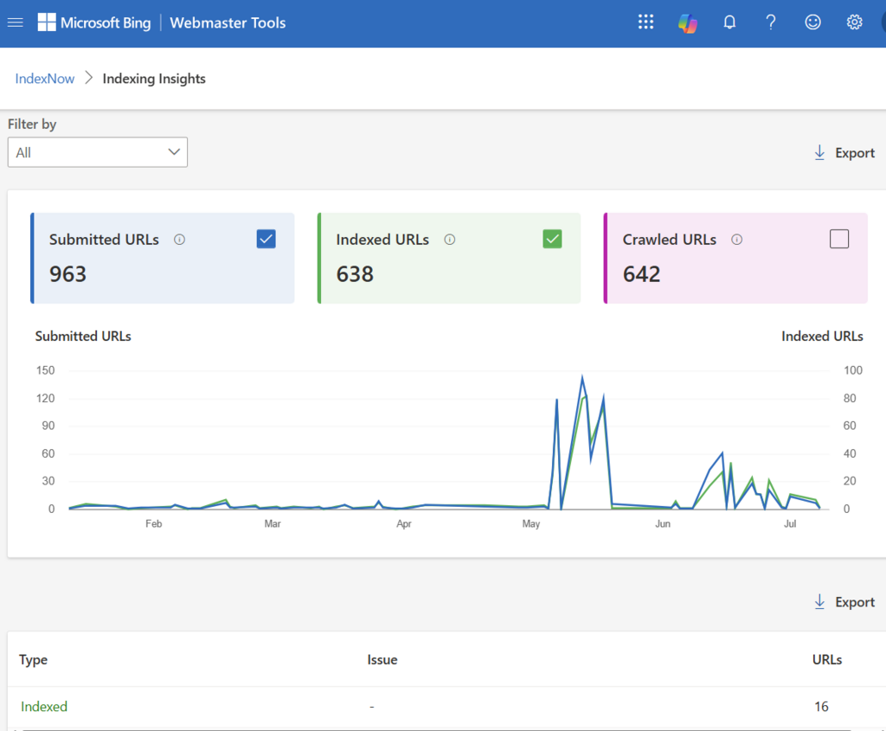Uncheck the Indexed URLs checkbox
The height and width of the screenshot is (731, 886).
[552, 239]
